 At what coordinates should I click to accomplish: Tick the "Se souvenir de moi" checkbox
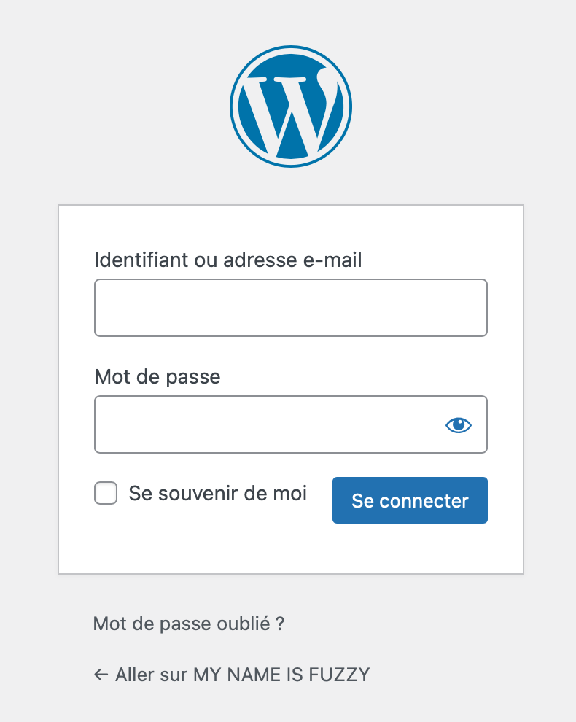106,494
